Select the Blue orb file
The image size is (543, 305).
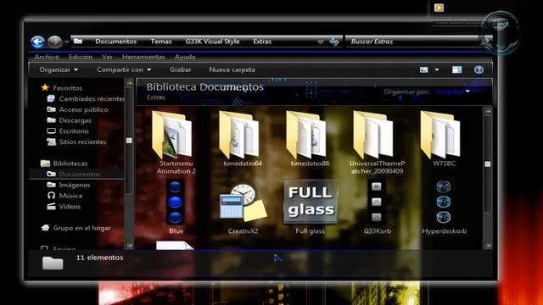[176, 207]
